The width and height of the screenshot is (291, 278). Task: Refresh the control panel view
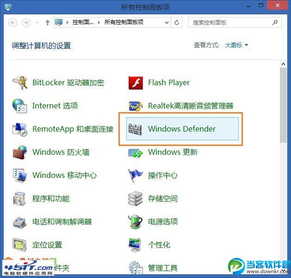pos(177,23)
